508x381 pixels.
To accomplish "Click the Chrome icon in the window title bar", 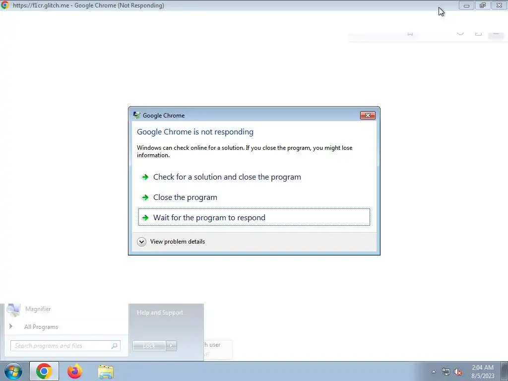I will tap(5, 5).
